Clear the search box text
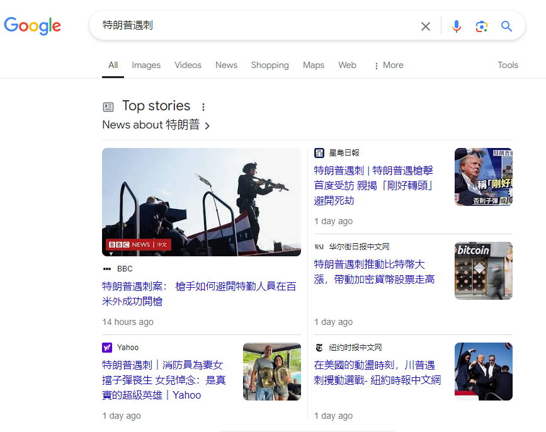Viewport: 546px width, 432px height. pos(426,26)
